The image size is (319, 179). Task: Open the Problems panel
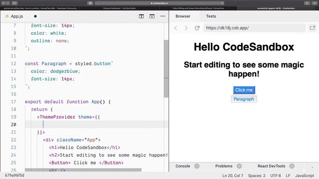pos(224,166)
